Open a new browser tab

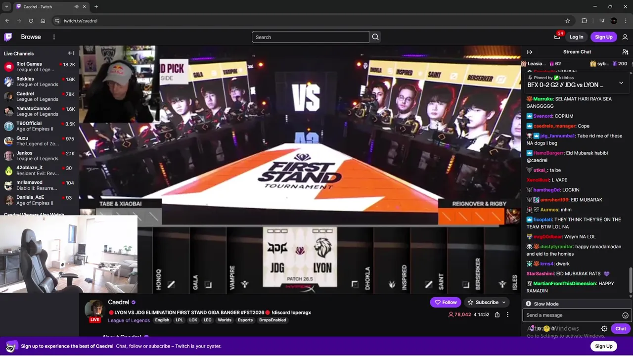pyautogui.click(x=96, y=7)
